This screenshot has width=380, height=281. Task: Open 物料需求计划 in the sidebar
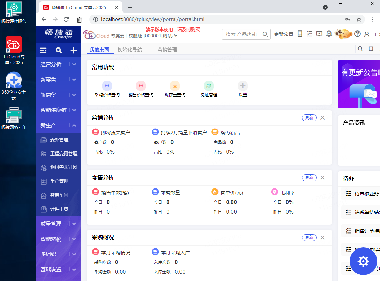(59, 168)
